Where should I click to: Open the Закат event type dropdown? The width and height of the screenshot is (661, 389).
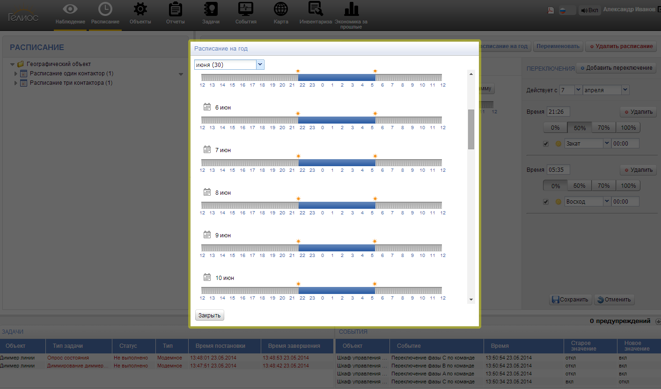607,144
